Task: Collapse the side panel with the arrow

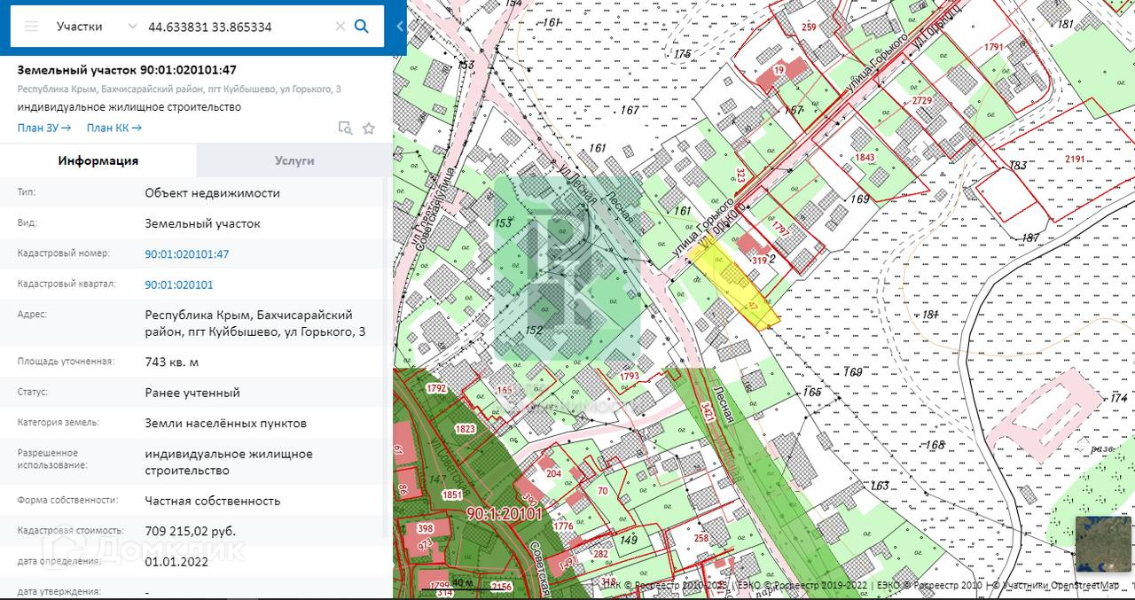Action: 399,27
